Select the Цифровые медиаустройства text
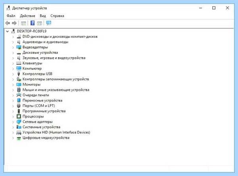Image resolution: width=238 pixels, height=176 pixels. click(x=46, y=138)
